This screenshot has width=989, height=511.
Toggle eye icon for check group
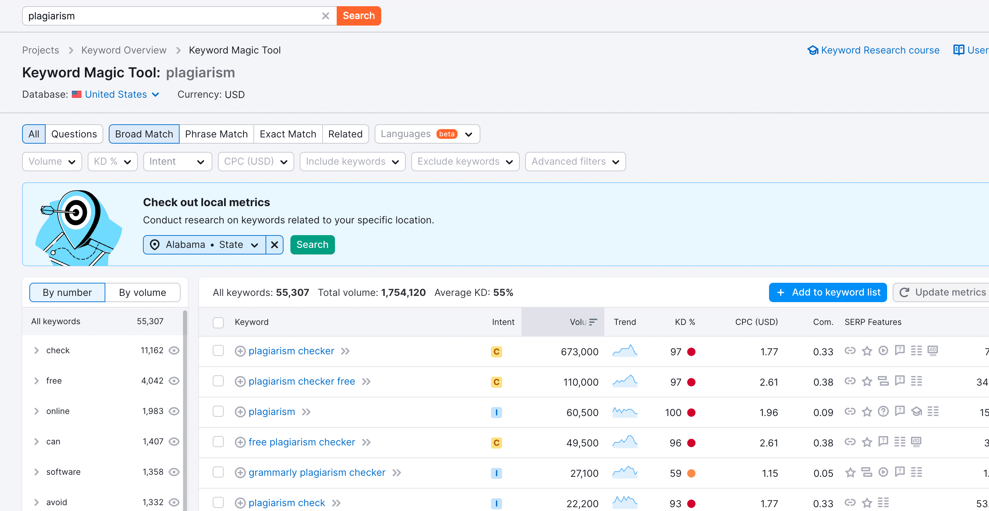(174, 350)
